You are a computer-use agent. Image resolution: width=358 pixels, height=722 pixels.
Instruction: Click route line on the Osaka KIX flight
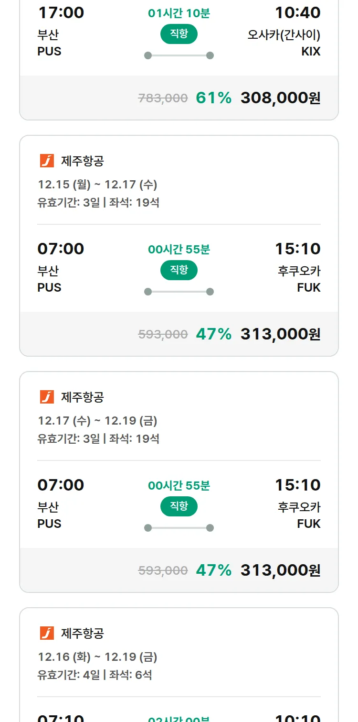(x=179, y=55)
